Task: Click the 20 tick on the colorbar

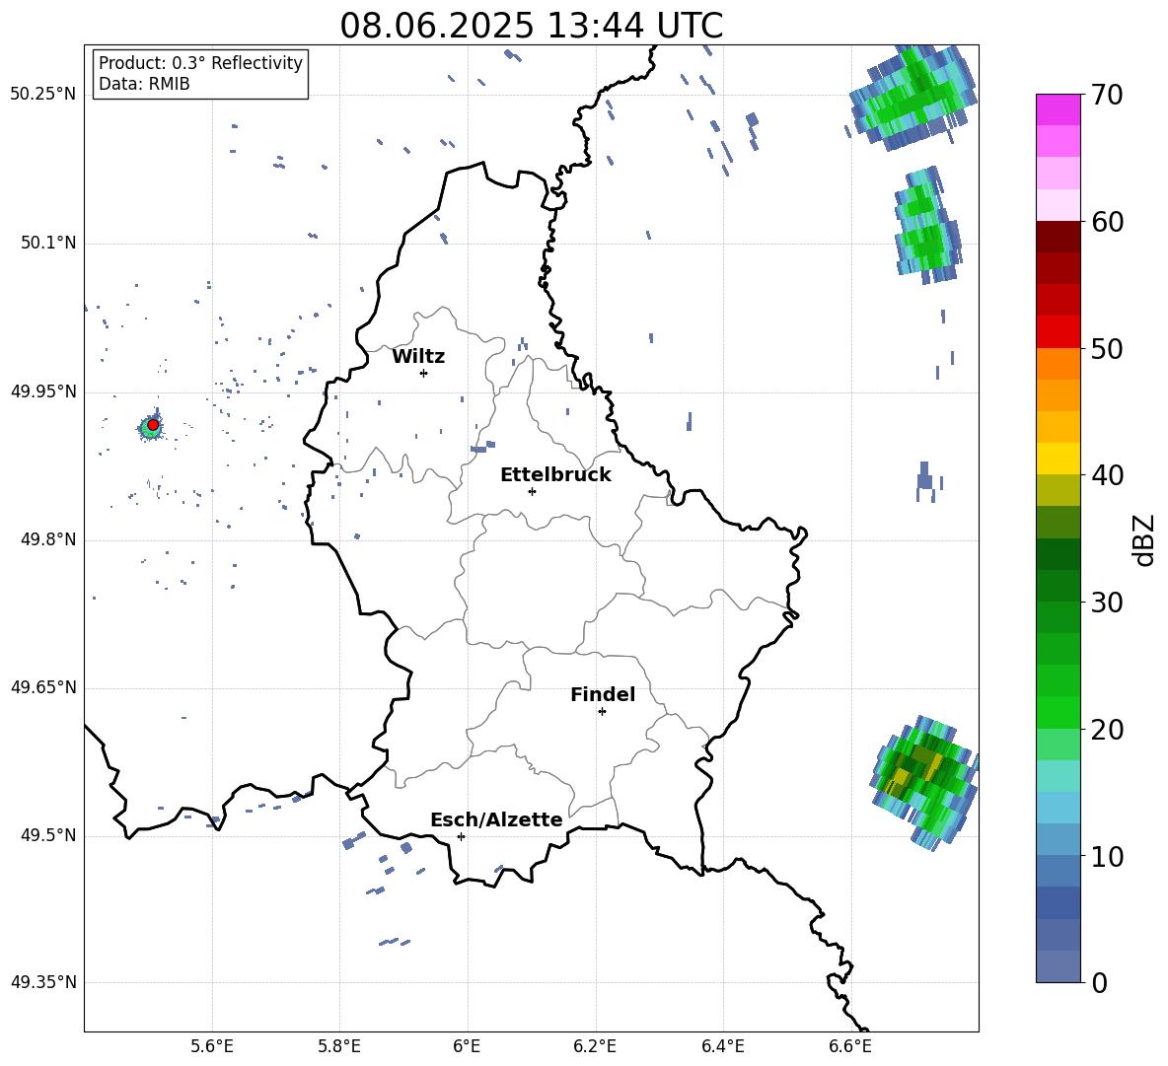Action: 1107,730
